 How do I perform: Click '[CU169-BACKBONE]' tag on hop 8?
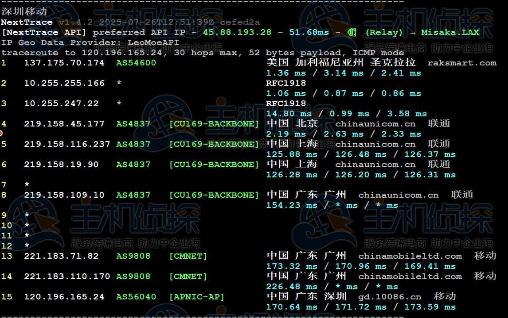(x=214, y=195)
